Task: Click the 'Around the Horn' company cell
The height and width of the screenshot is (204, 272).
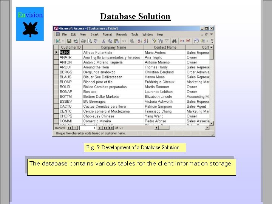Action: point(113,67)
